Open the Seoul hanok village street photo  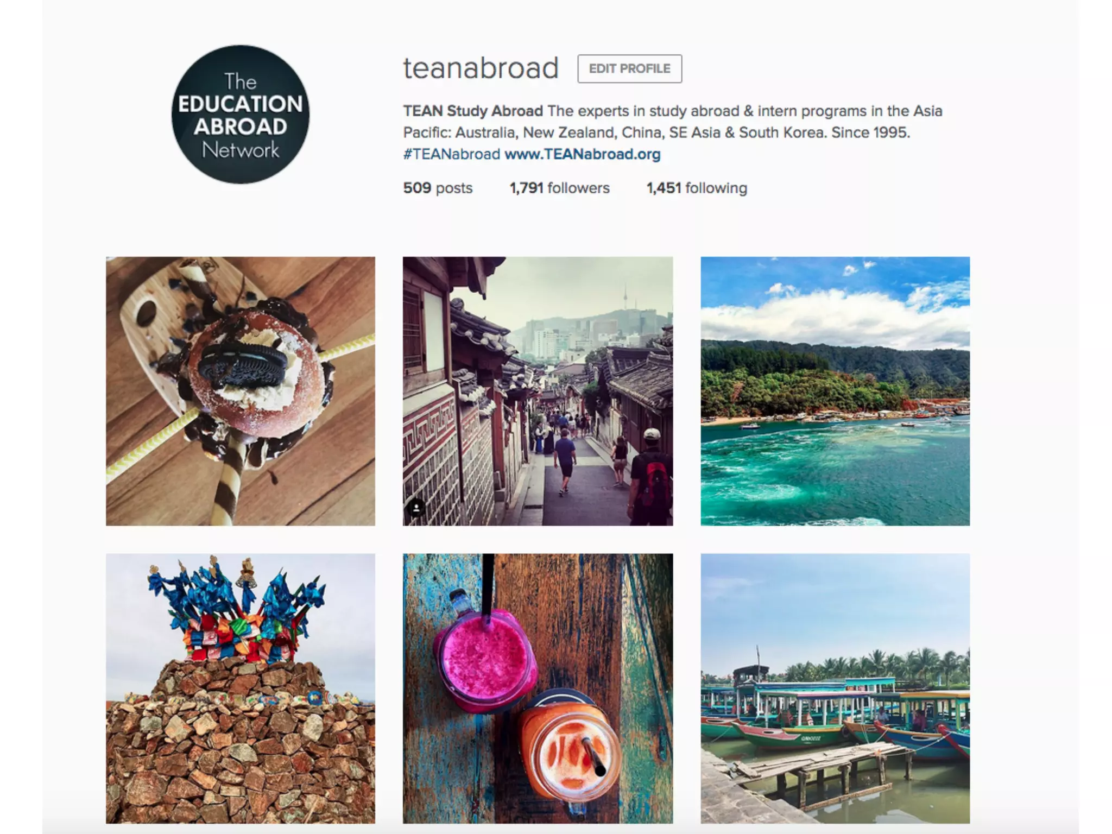click(x=538, y=391)
